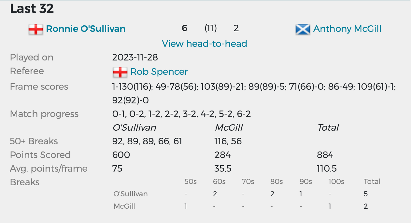Image resolution: width=411 pixels, height=223 pixels.
Task: Click the italic Total column header
Action: click(x=328, y=128)
